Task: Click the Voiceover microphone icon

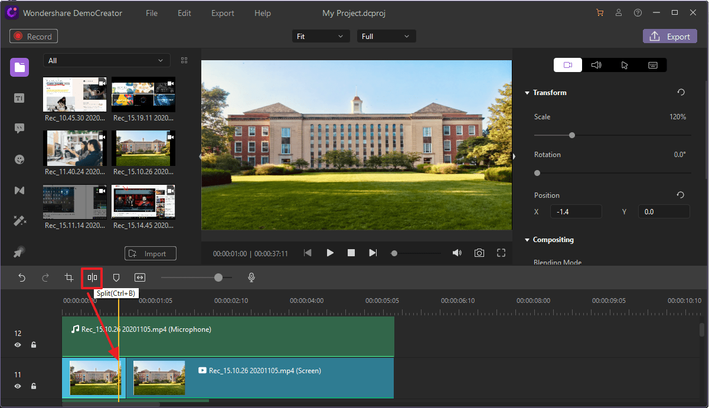Action: pyautogui.click(x=251, y=278)
